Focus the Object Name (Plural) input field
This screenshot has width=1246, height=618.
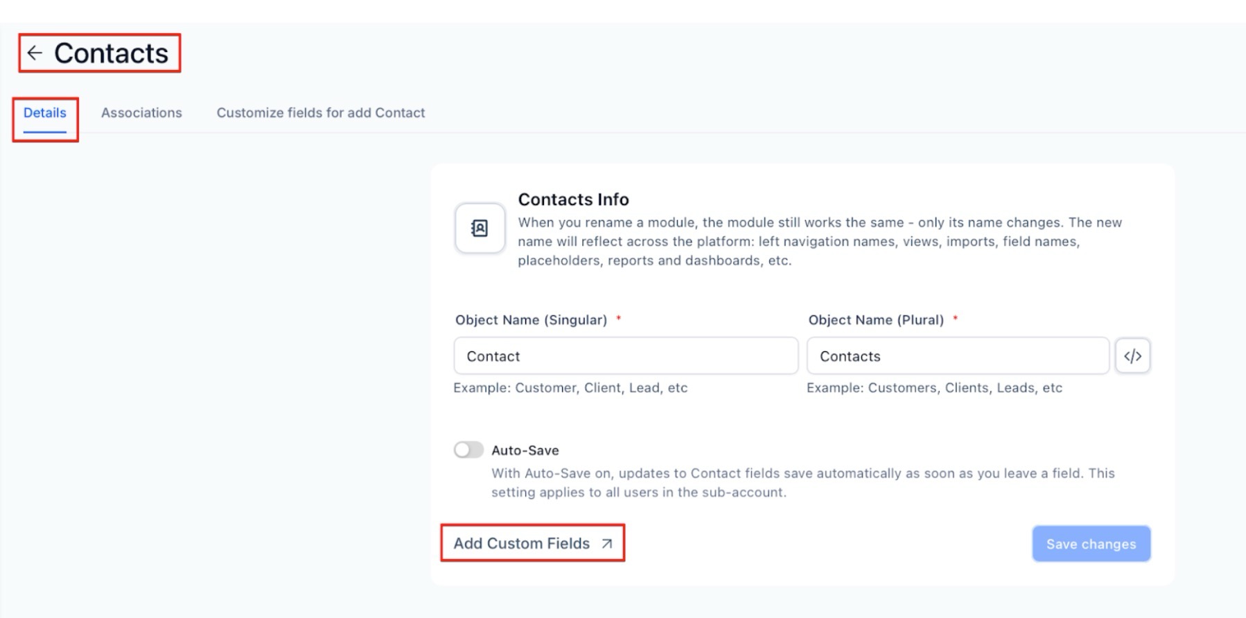(x=957, y=356)
